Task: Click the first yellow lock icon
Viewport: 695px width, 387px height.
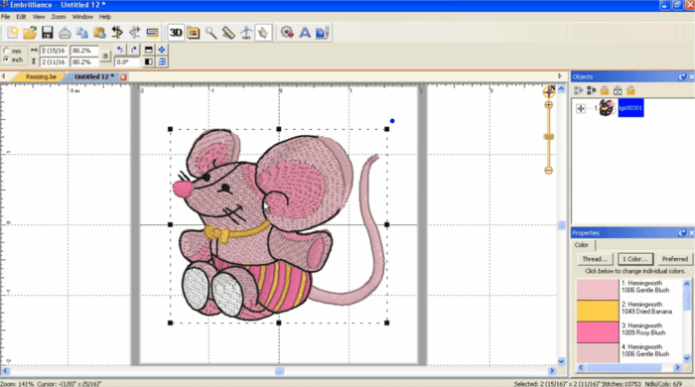Action: pyautogui.click(x=605, y=90)
